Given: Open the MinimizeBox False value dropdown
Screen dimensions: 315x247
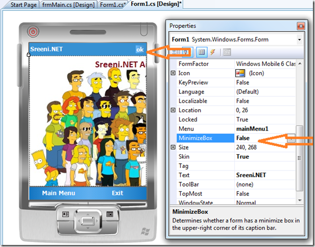Looking at the screenshot, I should pyautogui.click(x=291, y=138).
